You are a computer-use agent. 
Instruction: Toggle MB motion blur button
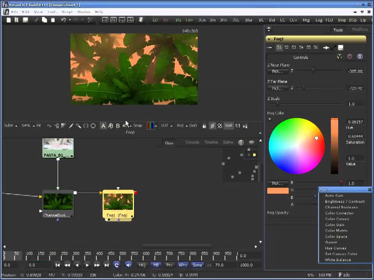pyautogui.click(x=156, y=265)
